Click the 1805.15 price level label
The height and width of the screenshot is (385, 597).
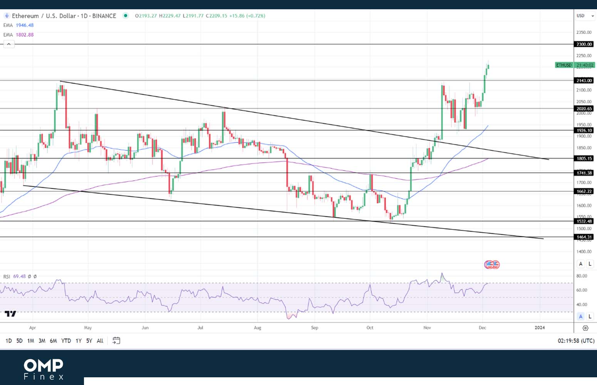584,158
